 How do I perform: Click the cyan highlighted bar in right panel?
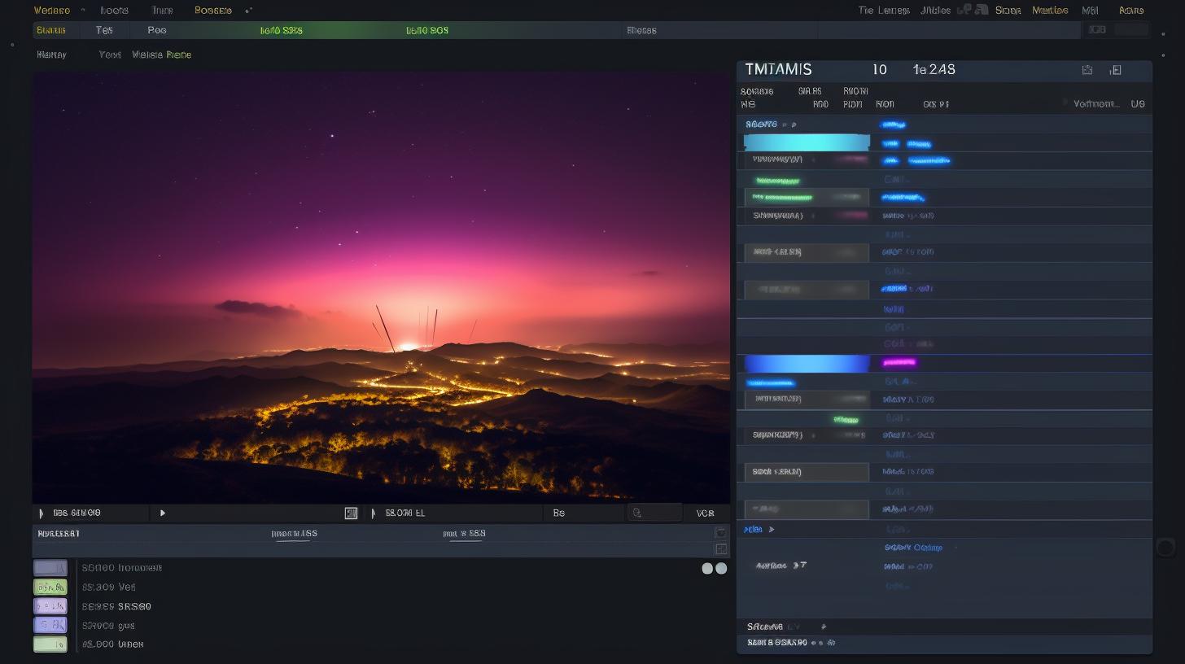point(806,142)
